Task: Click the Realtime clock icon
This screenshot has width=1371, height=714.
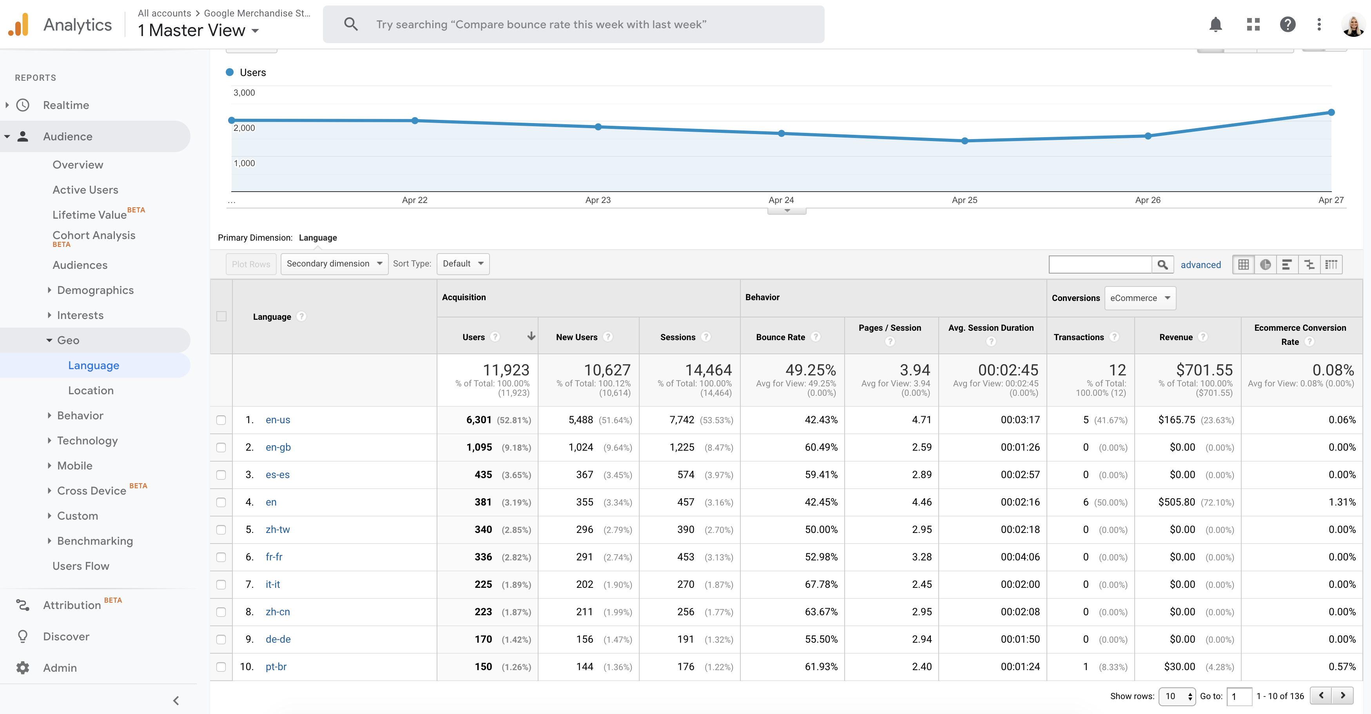Action: pos(23,105)
